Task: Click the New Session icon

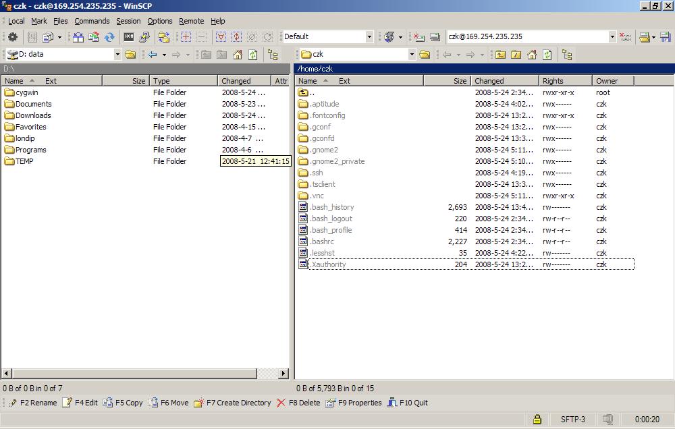Action: [418, 37]
